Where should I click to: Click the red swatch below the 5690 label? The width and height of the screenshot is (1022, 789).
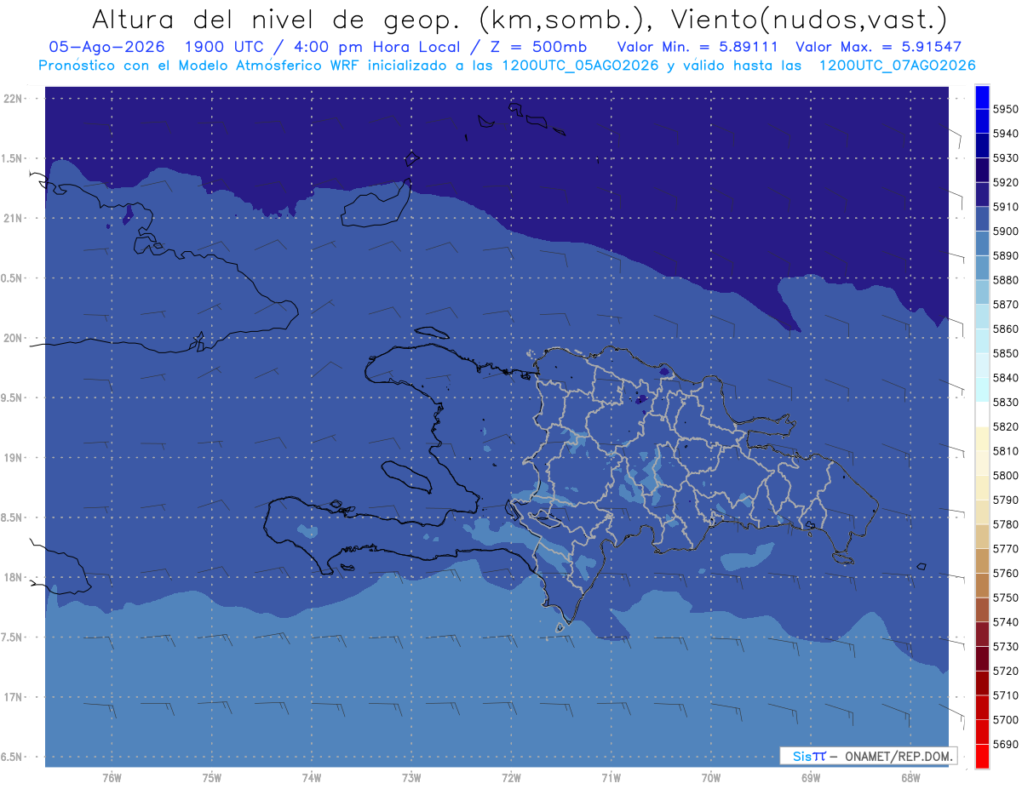[x=982, y=756]
